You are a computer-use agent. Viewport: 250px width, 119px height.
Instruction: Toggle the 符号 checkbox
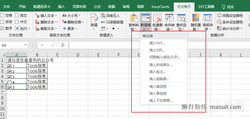click(2, 22)
